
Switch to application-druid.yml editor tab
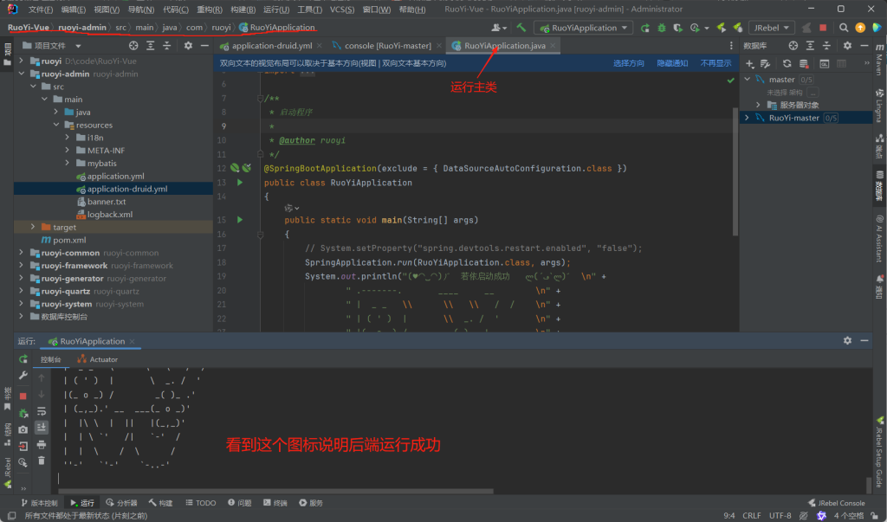[x=271, y=46]
